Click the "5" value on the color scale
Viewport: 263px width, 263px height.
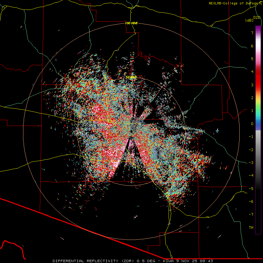click(252, 59)
